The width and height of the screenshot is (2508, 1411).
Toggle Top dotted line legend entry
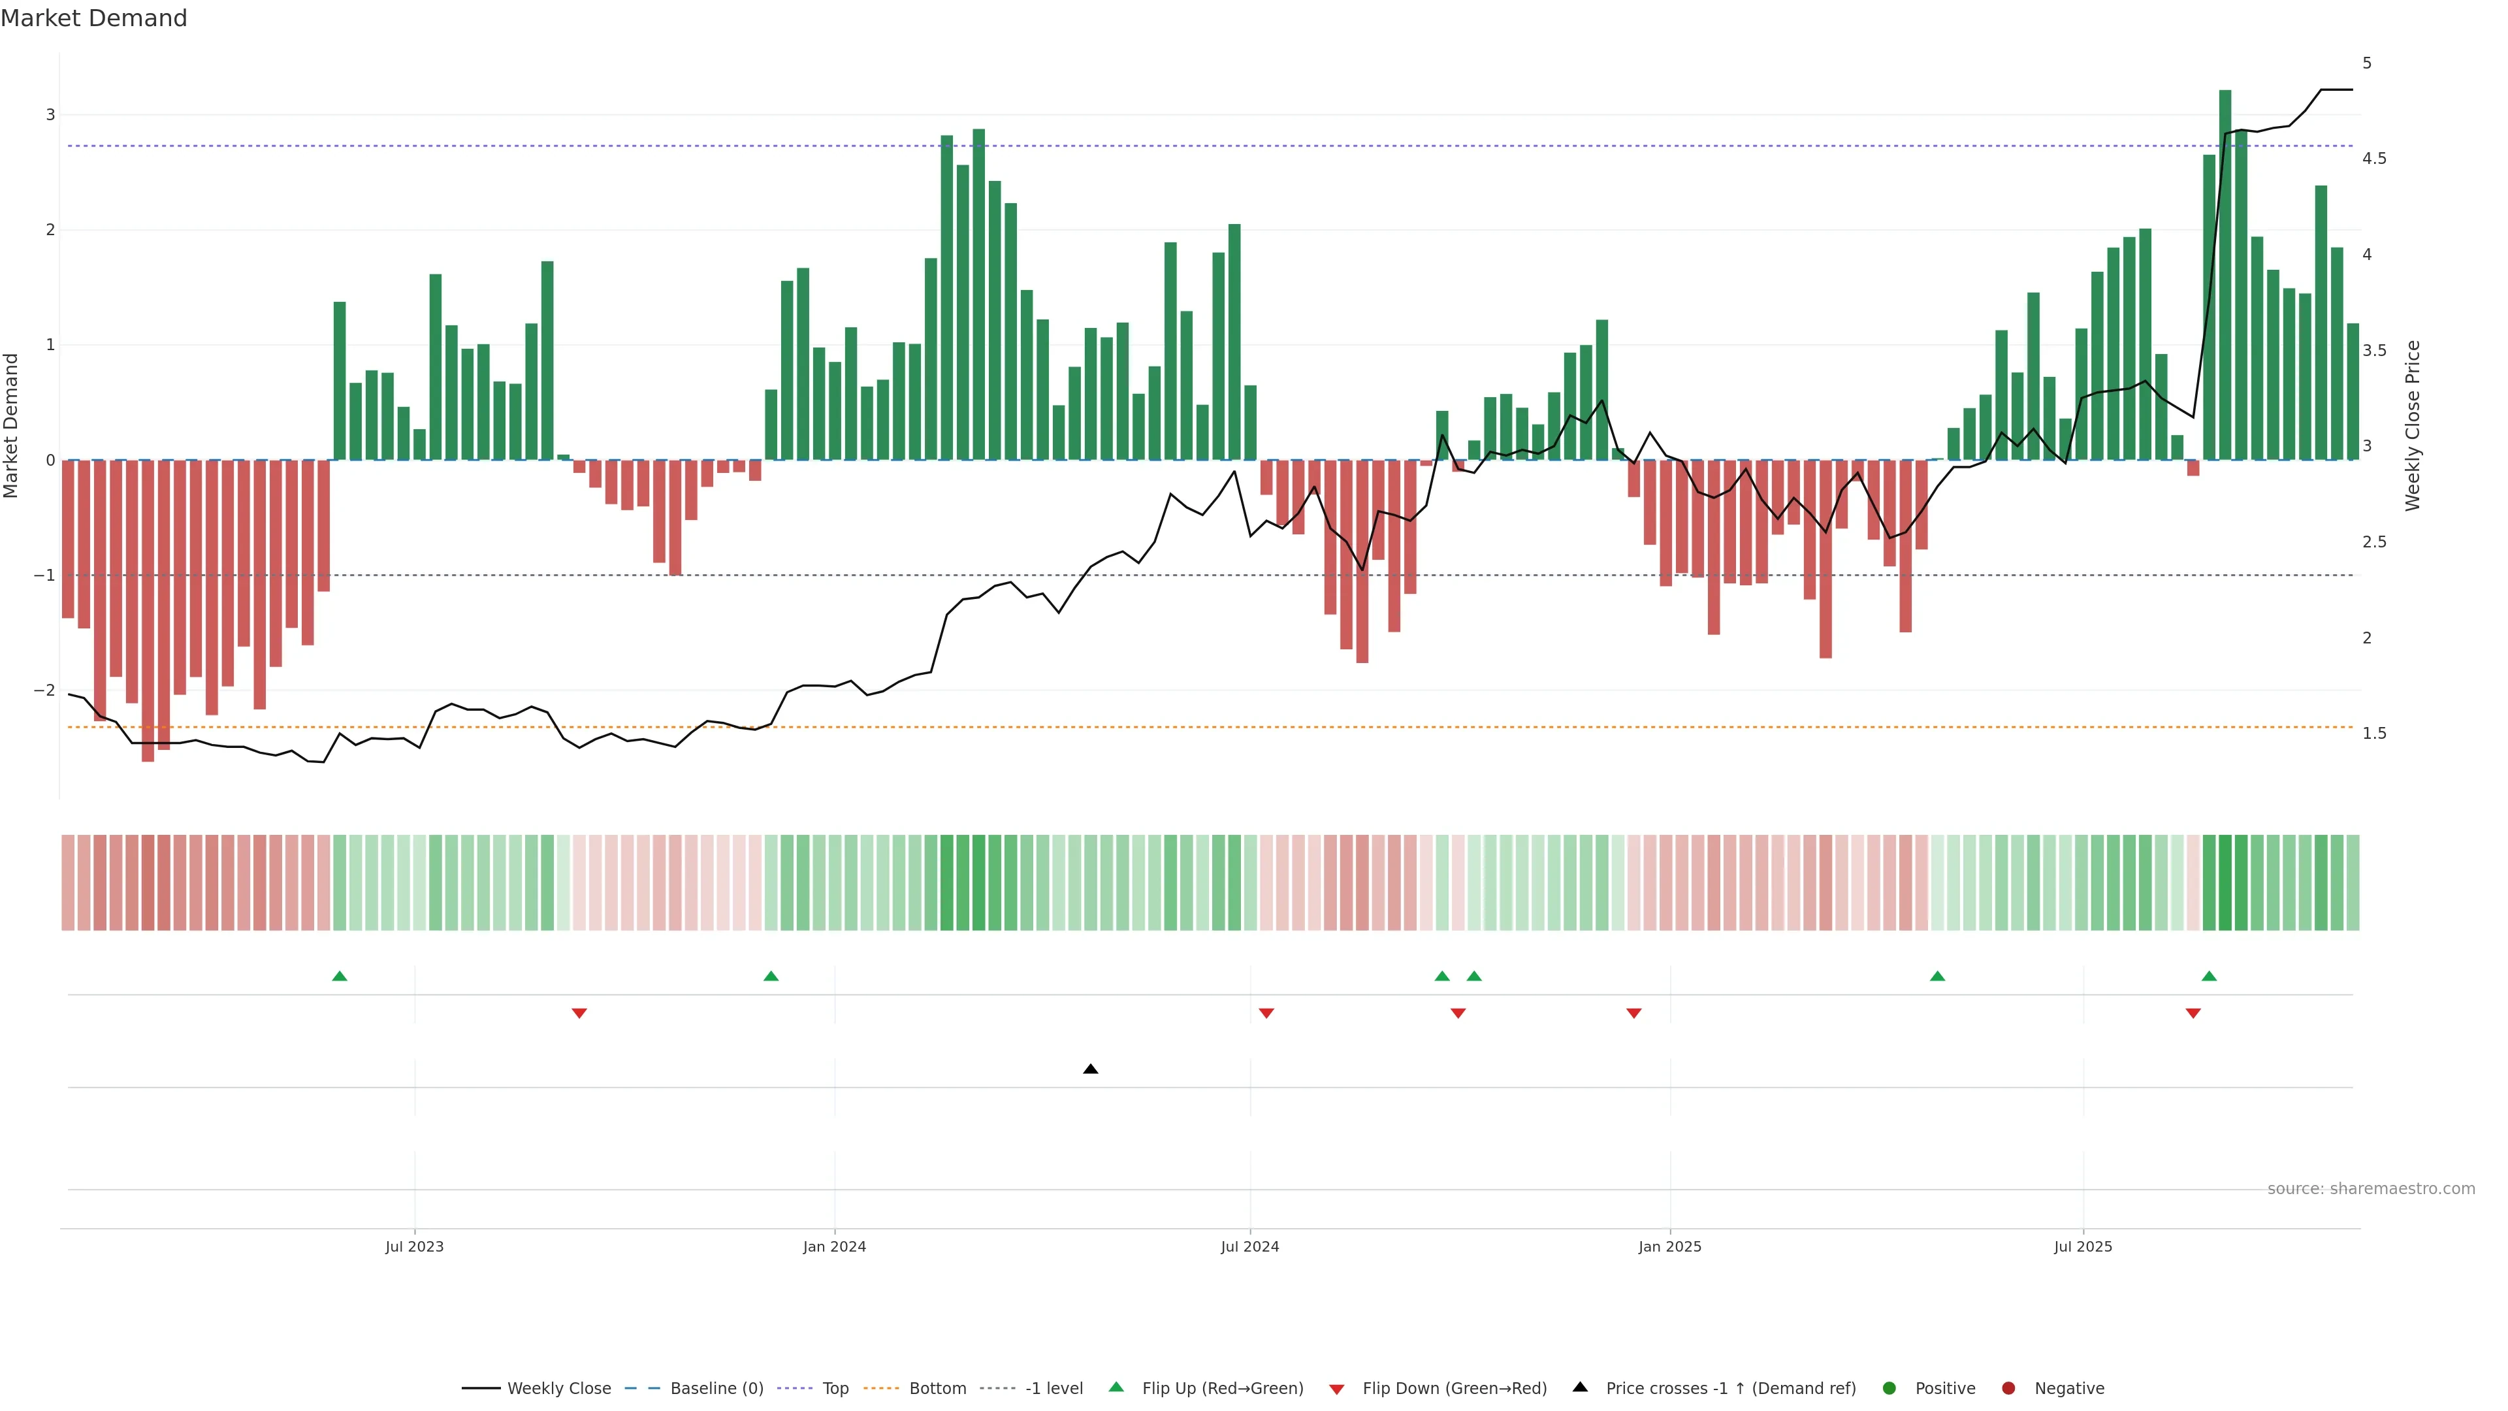coord(835,1389)
